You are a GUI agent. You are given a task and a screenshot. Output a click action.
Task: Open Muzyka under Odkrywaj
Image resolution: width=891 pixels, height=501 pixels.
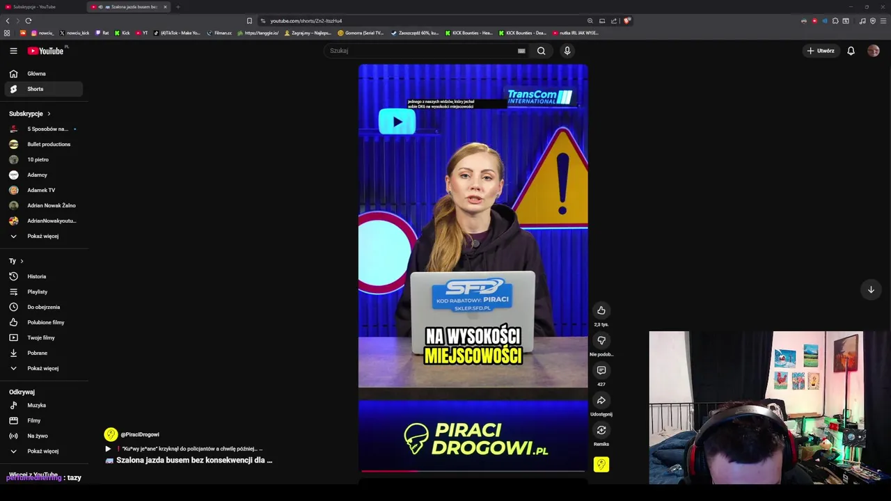tap(44, 405)
